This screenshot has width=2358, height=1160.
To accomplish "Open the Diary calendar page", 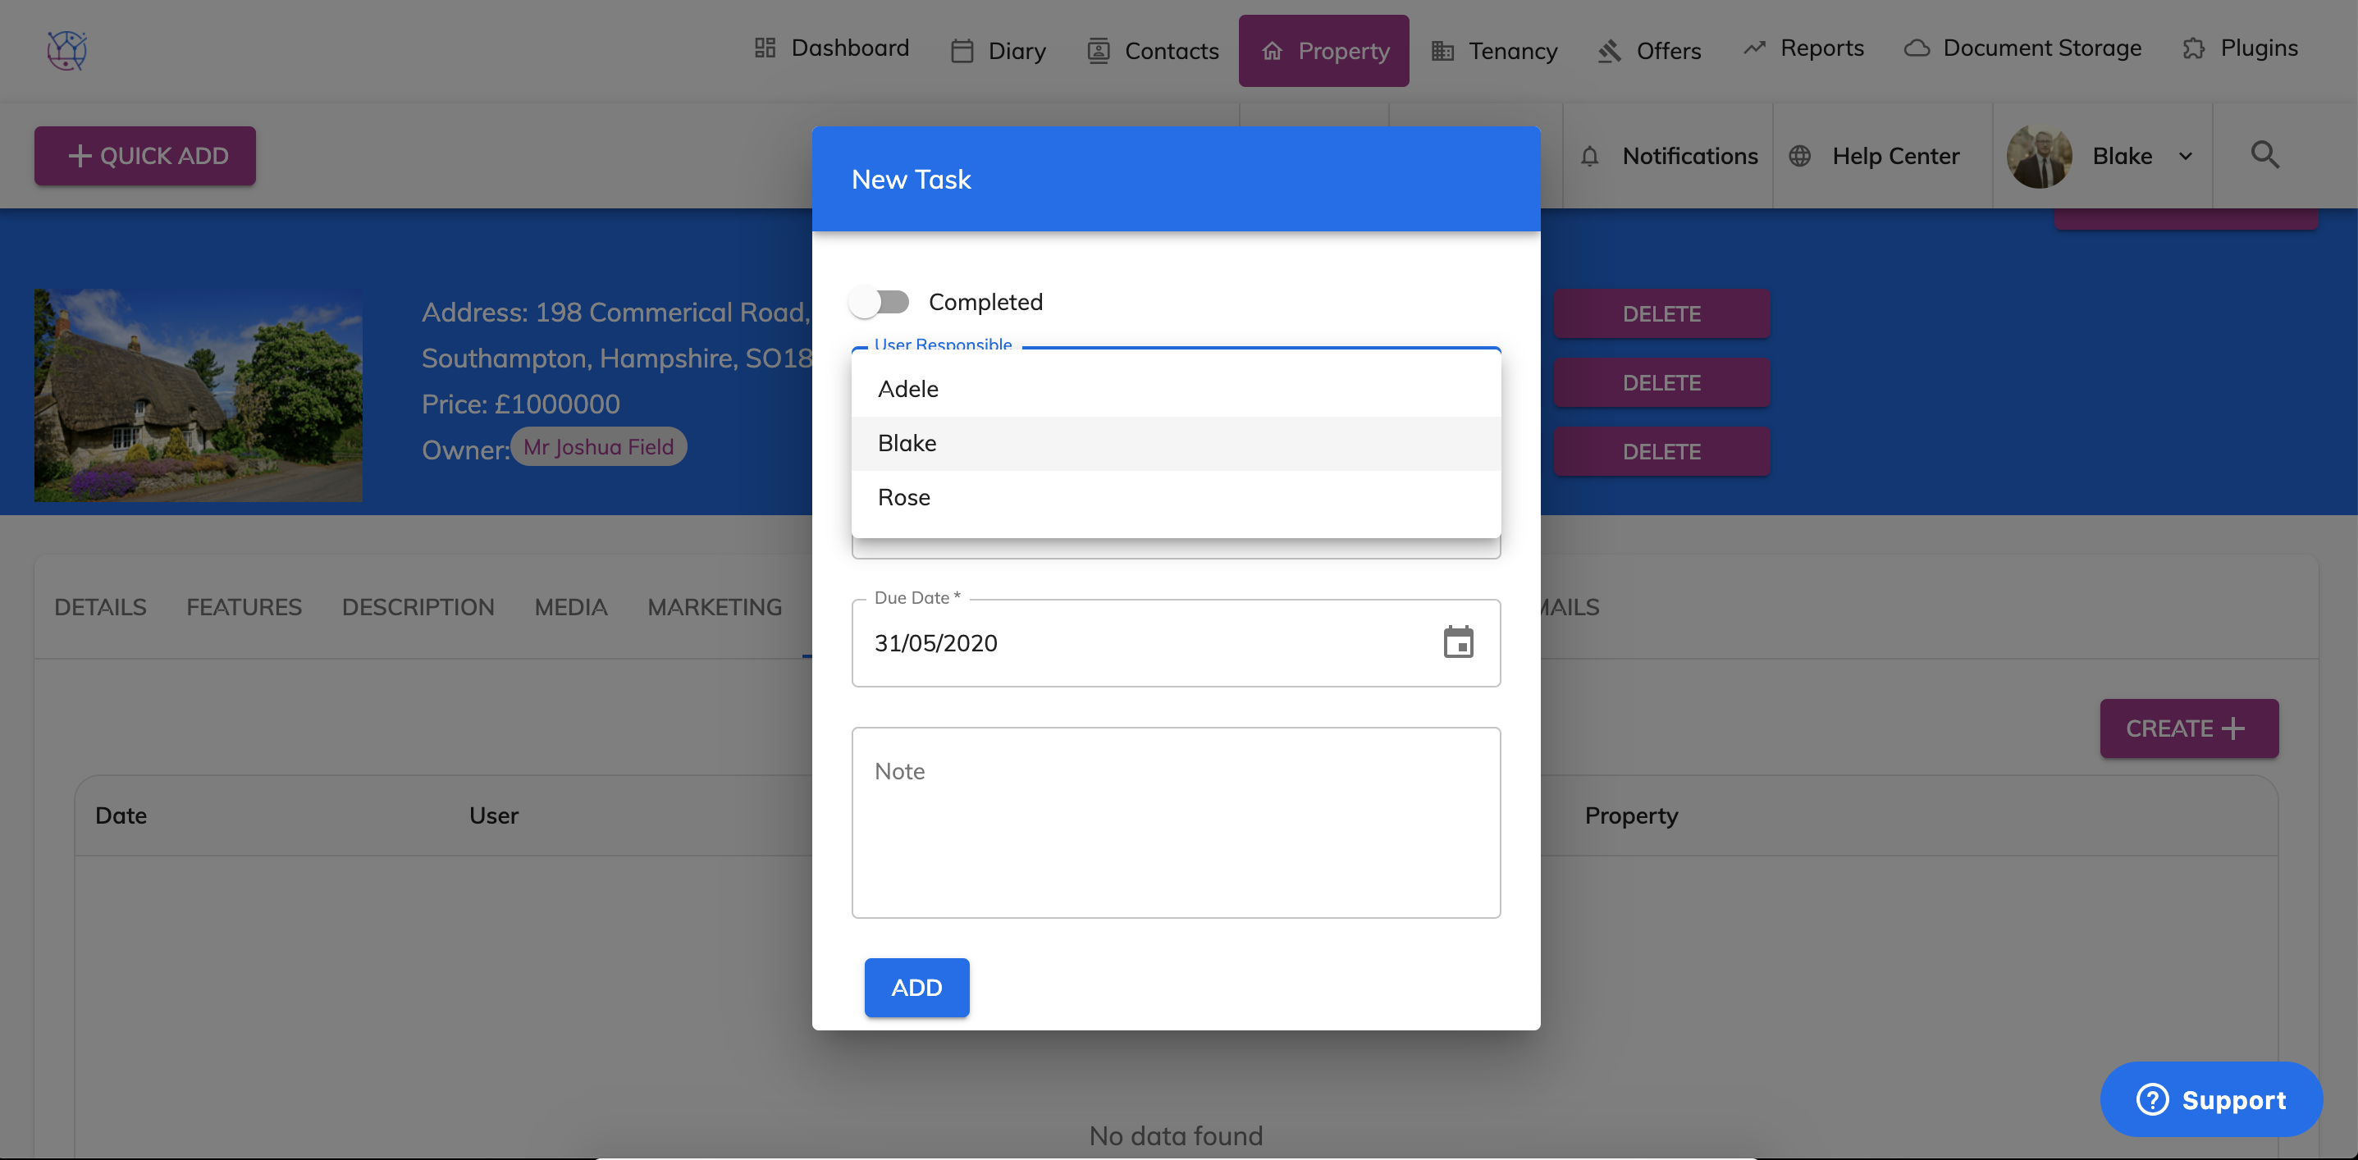I will pos(998,51).
